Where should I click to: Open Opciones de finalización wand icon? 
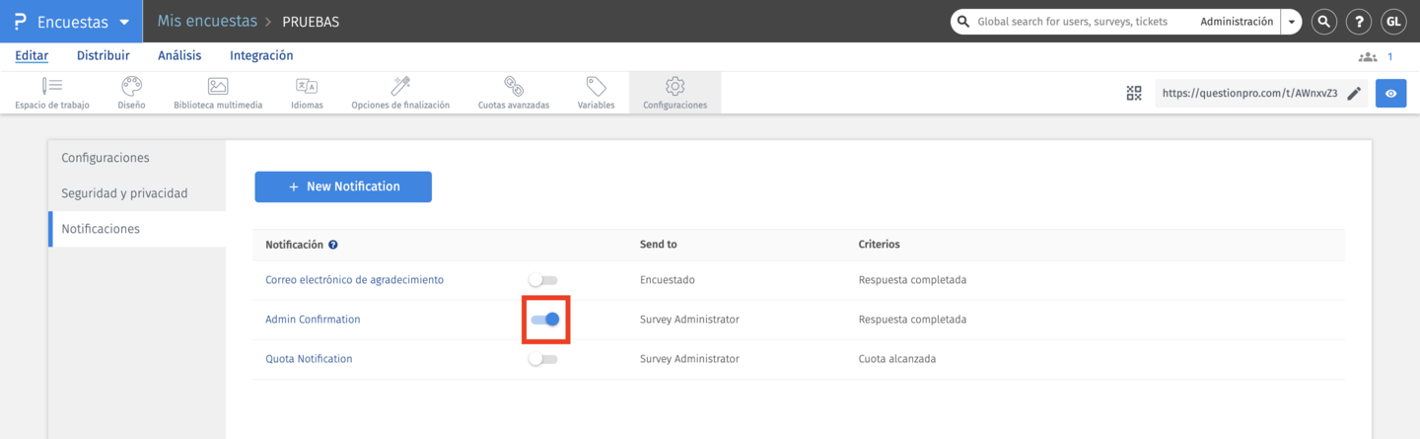400,87
